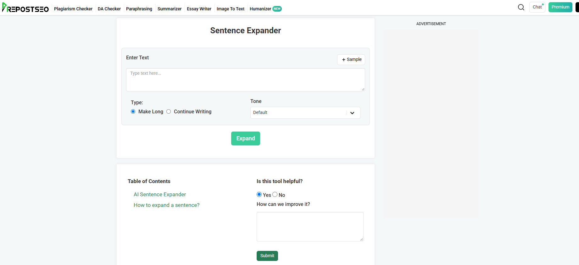The height and width of the screenshot is (265, 579).
Task: Submit the feedback form
Action: pos(267,256)
